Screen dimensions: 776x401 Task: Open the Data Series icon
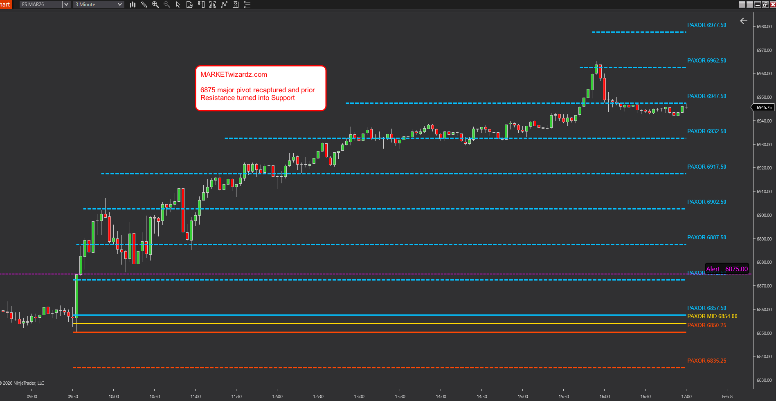(212, 4)
